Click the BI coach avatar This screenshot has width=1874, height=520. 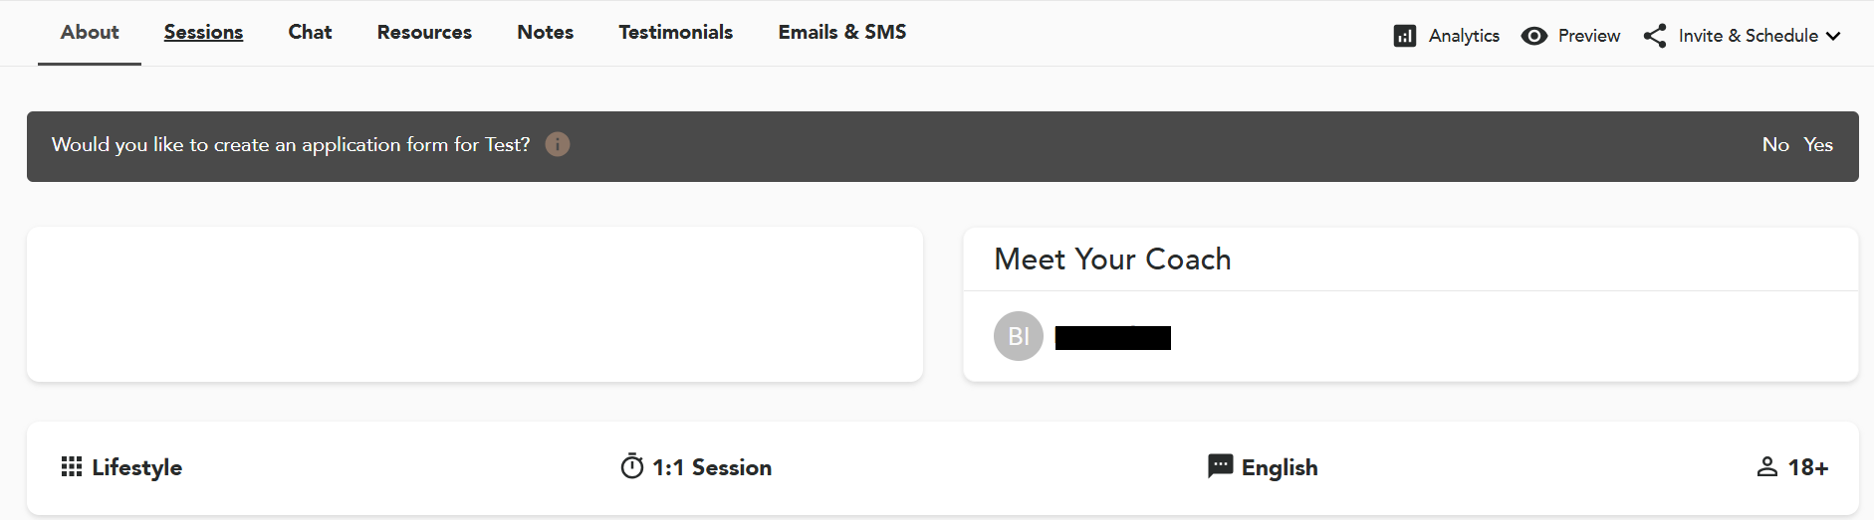[x=1019, y=336]
